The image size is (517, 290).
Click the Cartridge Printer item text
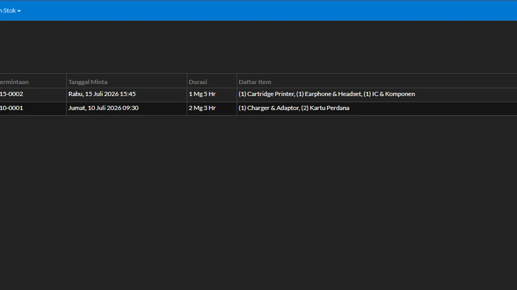pos(271,94)
